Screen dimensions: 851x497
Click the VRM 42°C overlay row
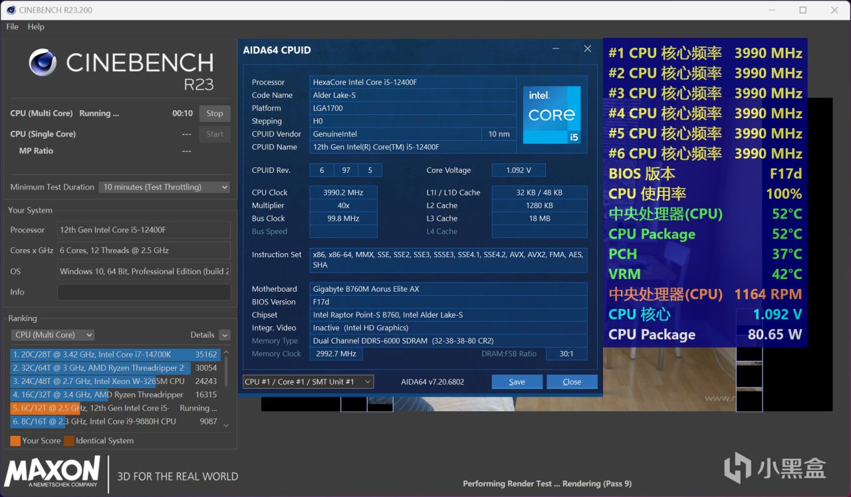705,274
